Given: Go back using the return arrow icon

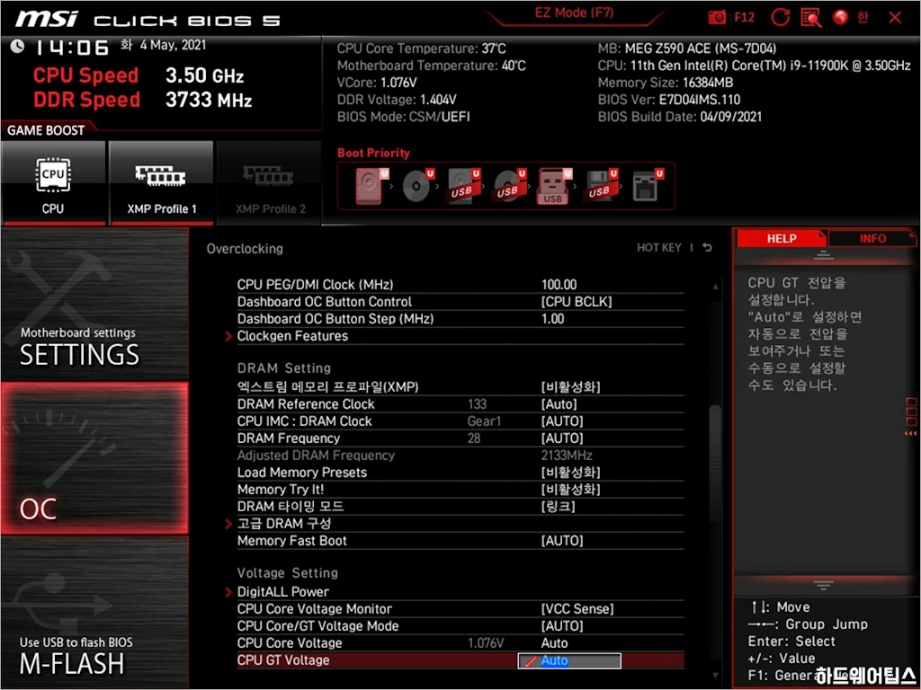Looking at the screenshot, I should point(707,248).
